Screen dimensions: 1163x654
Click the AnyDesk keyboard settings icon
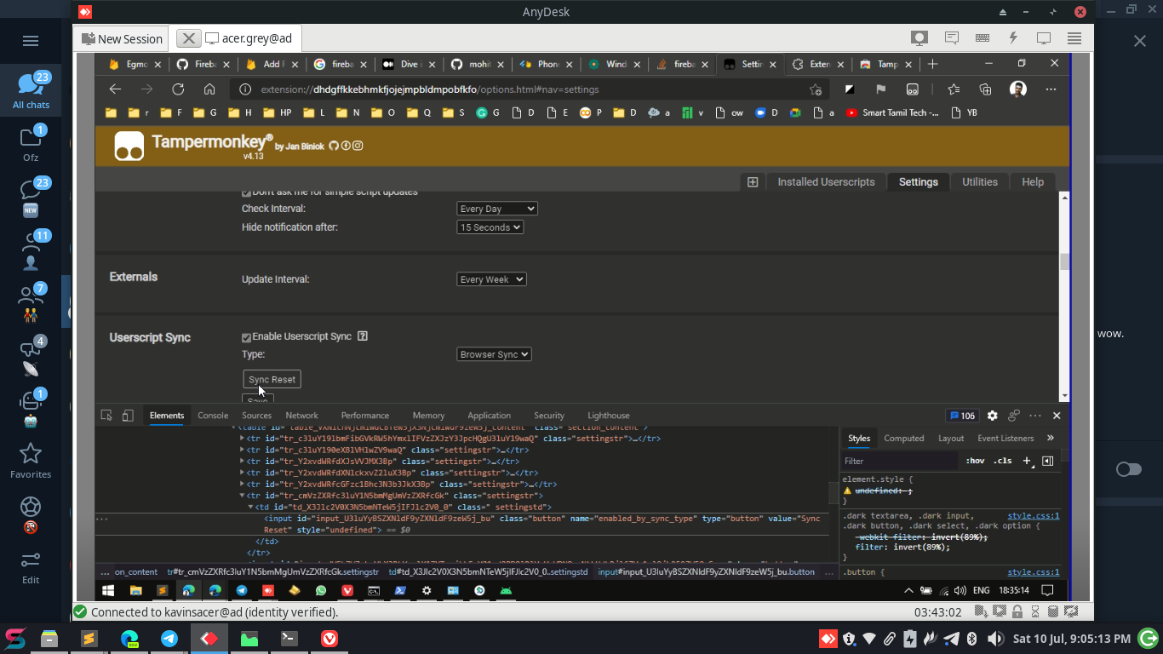tap(982, 37)
